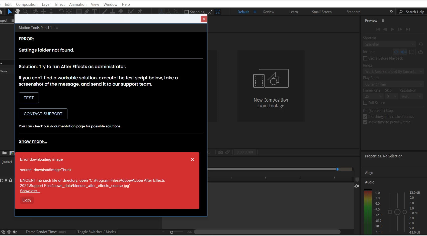Open the Effect menu

point(60,5)
